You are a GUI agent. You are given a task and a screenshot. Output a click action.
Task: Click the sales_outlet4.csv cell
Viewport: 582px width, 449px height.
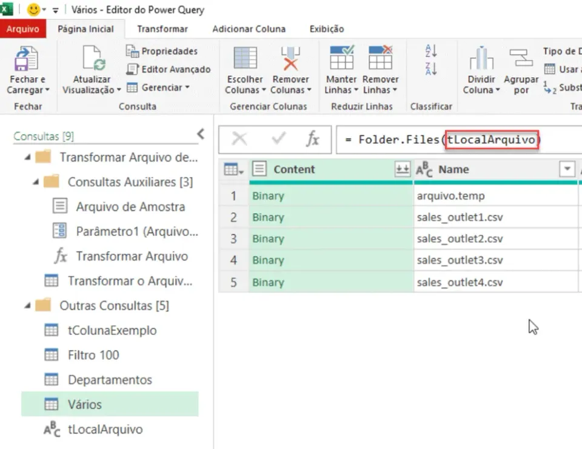[496, 282]
